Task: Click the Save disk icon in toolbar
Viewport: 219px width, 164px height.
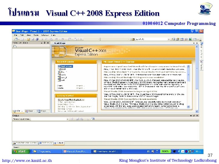Action: (33, 39)
